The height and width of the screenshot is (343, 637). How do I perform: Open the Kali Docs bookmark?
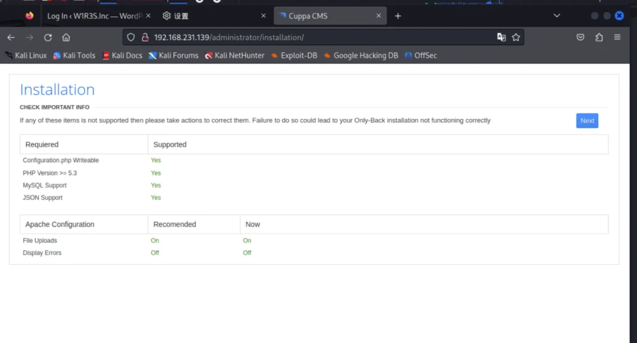tap(122, 55)
